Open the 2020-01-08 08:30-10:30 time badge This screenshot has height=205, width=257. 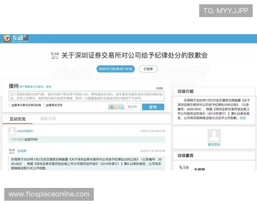point(116,69)
